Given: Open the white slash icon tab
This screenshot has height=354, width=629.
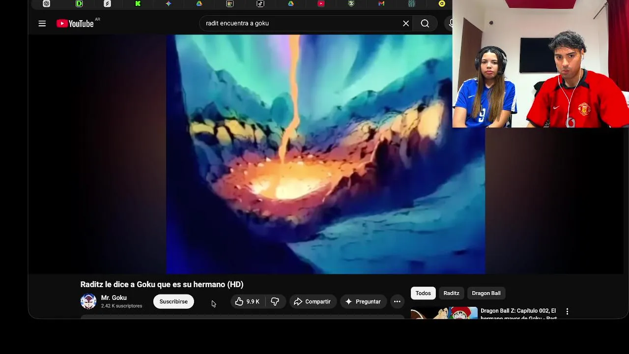Looking at the screenshot, I should (x=107, y=3).
